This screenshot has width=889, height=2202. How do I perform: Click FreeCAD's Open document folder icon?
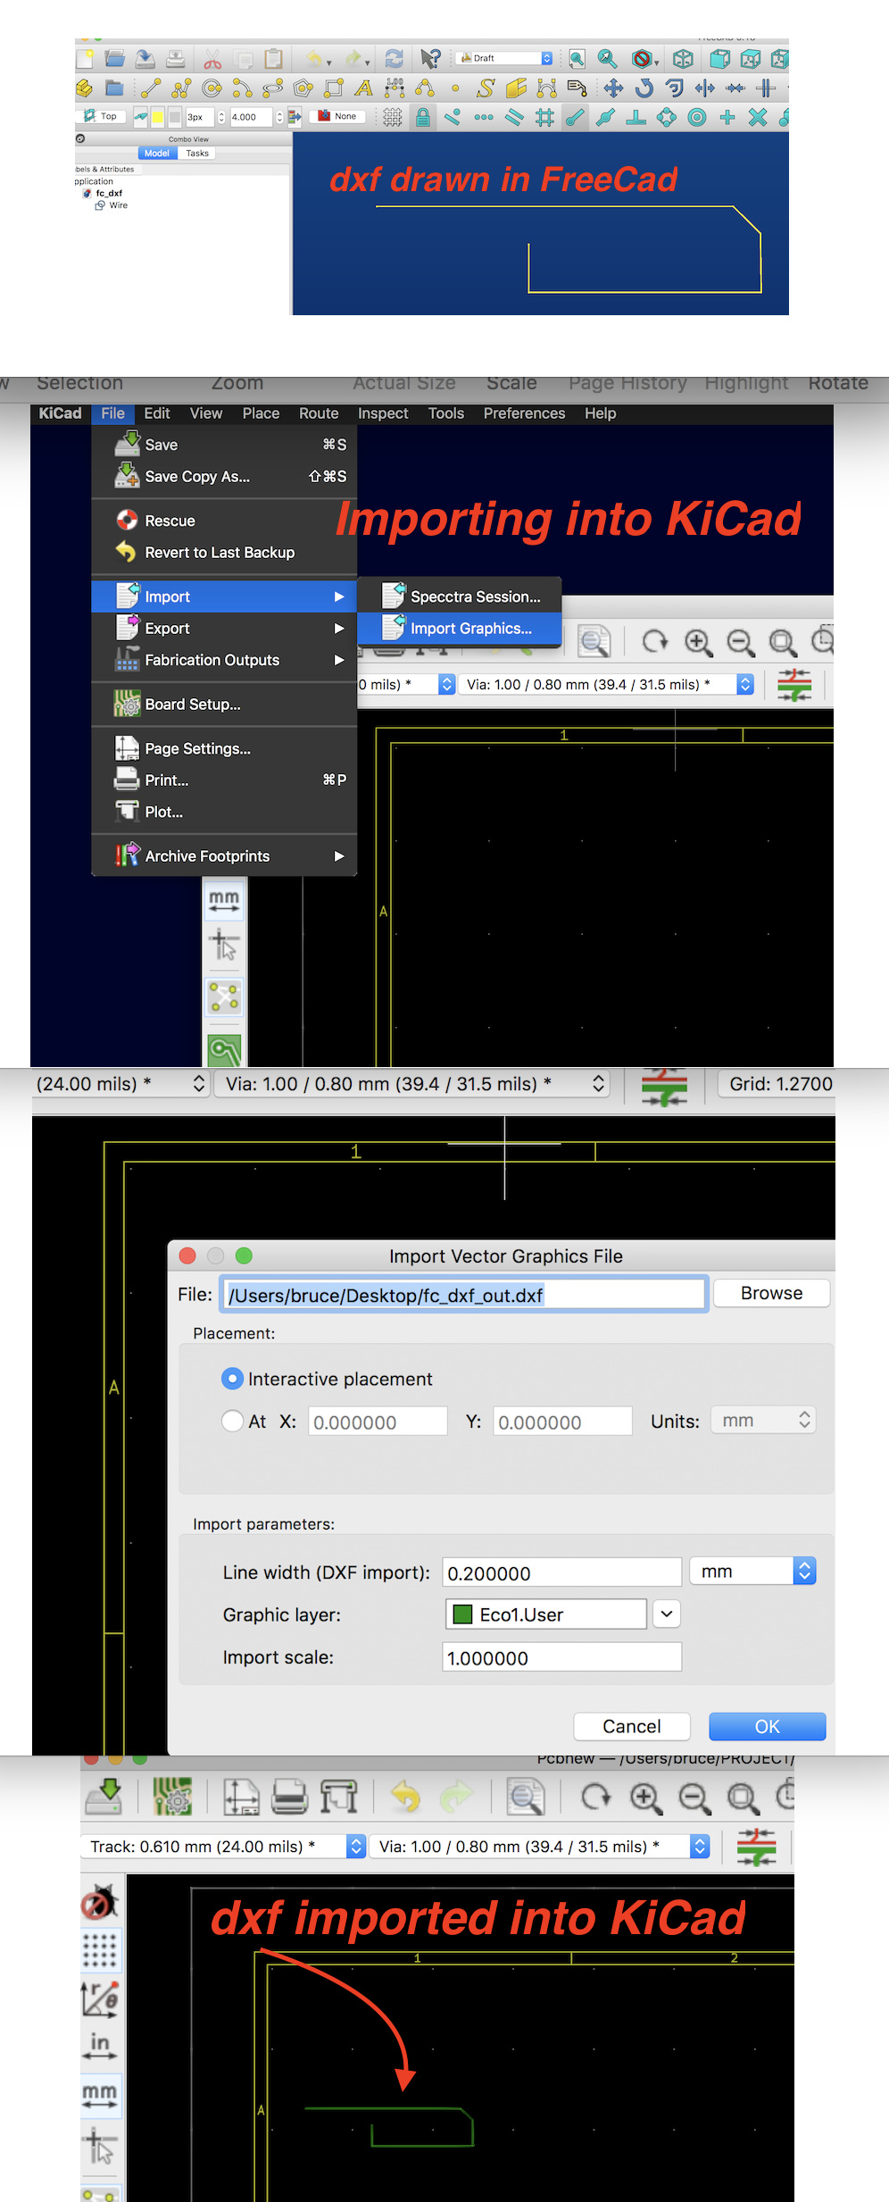(114, 59)
